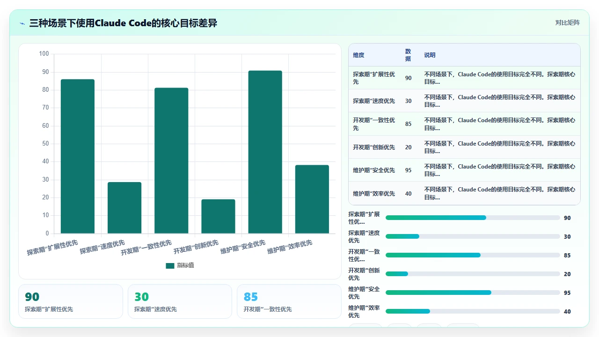Select table row 维护期“效率优先
The height and width of the screenshot is (337, 599).
point(464,193)
